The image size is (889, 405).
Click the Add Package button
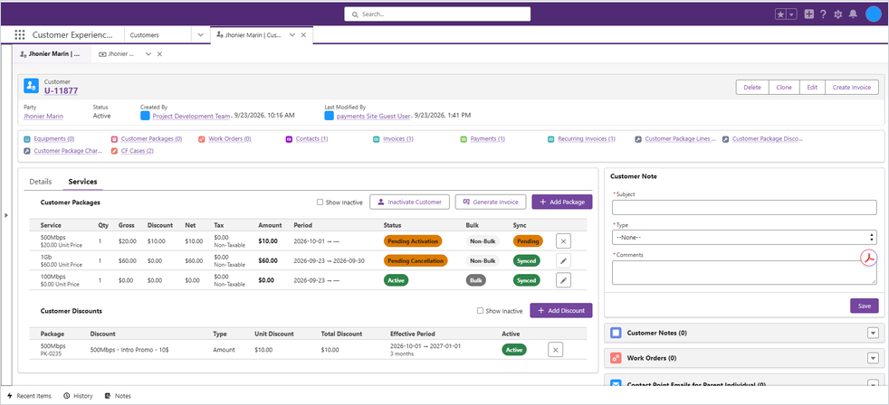coord(562,202)
